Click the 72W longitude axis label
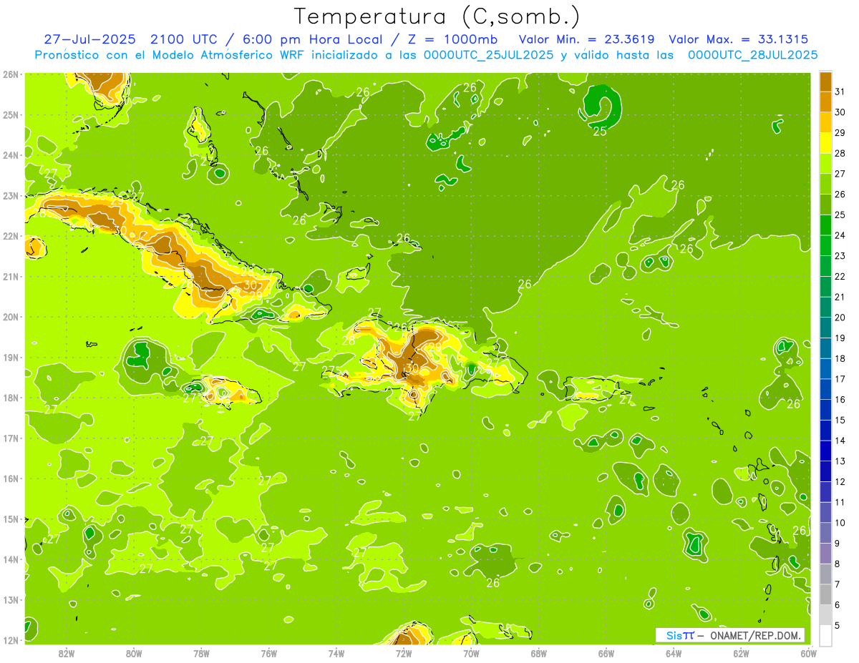 (404, 653)
